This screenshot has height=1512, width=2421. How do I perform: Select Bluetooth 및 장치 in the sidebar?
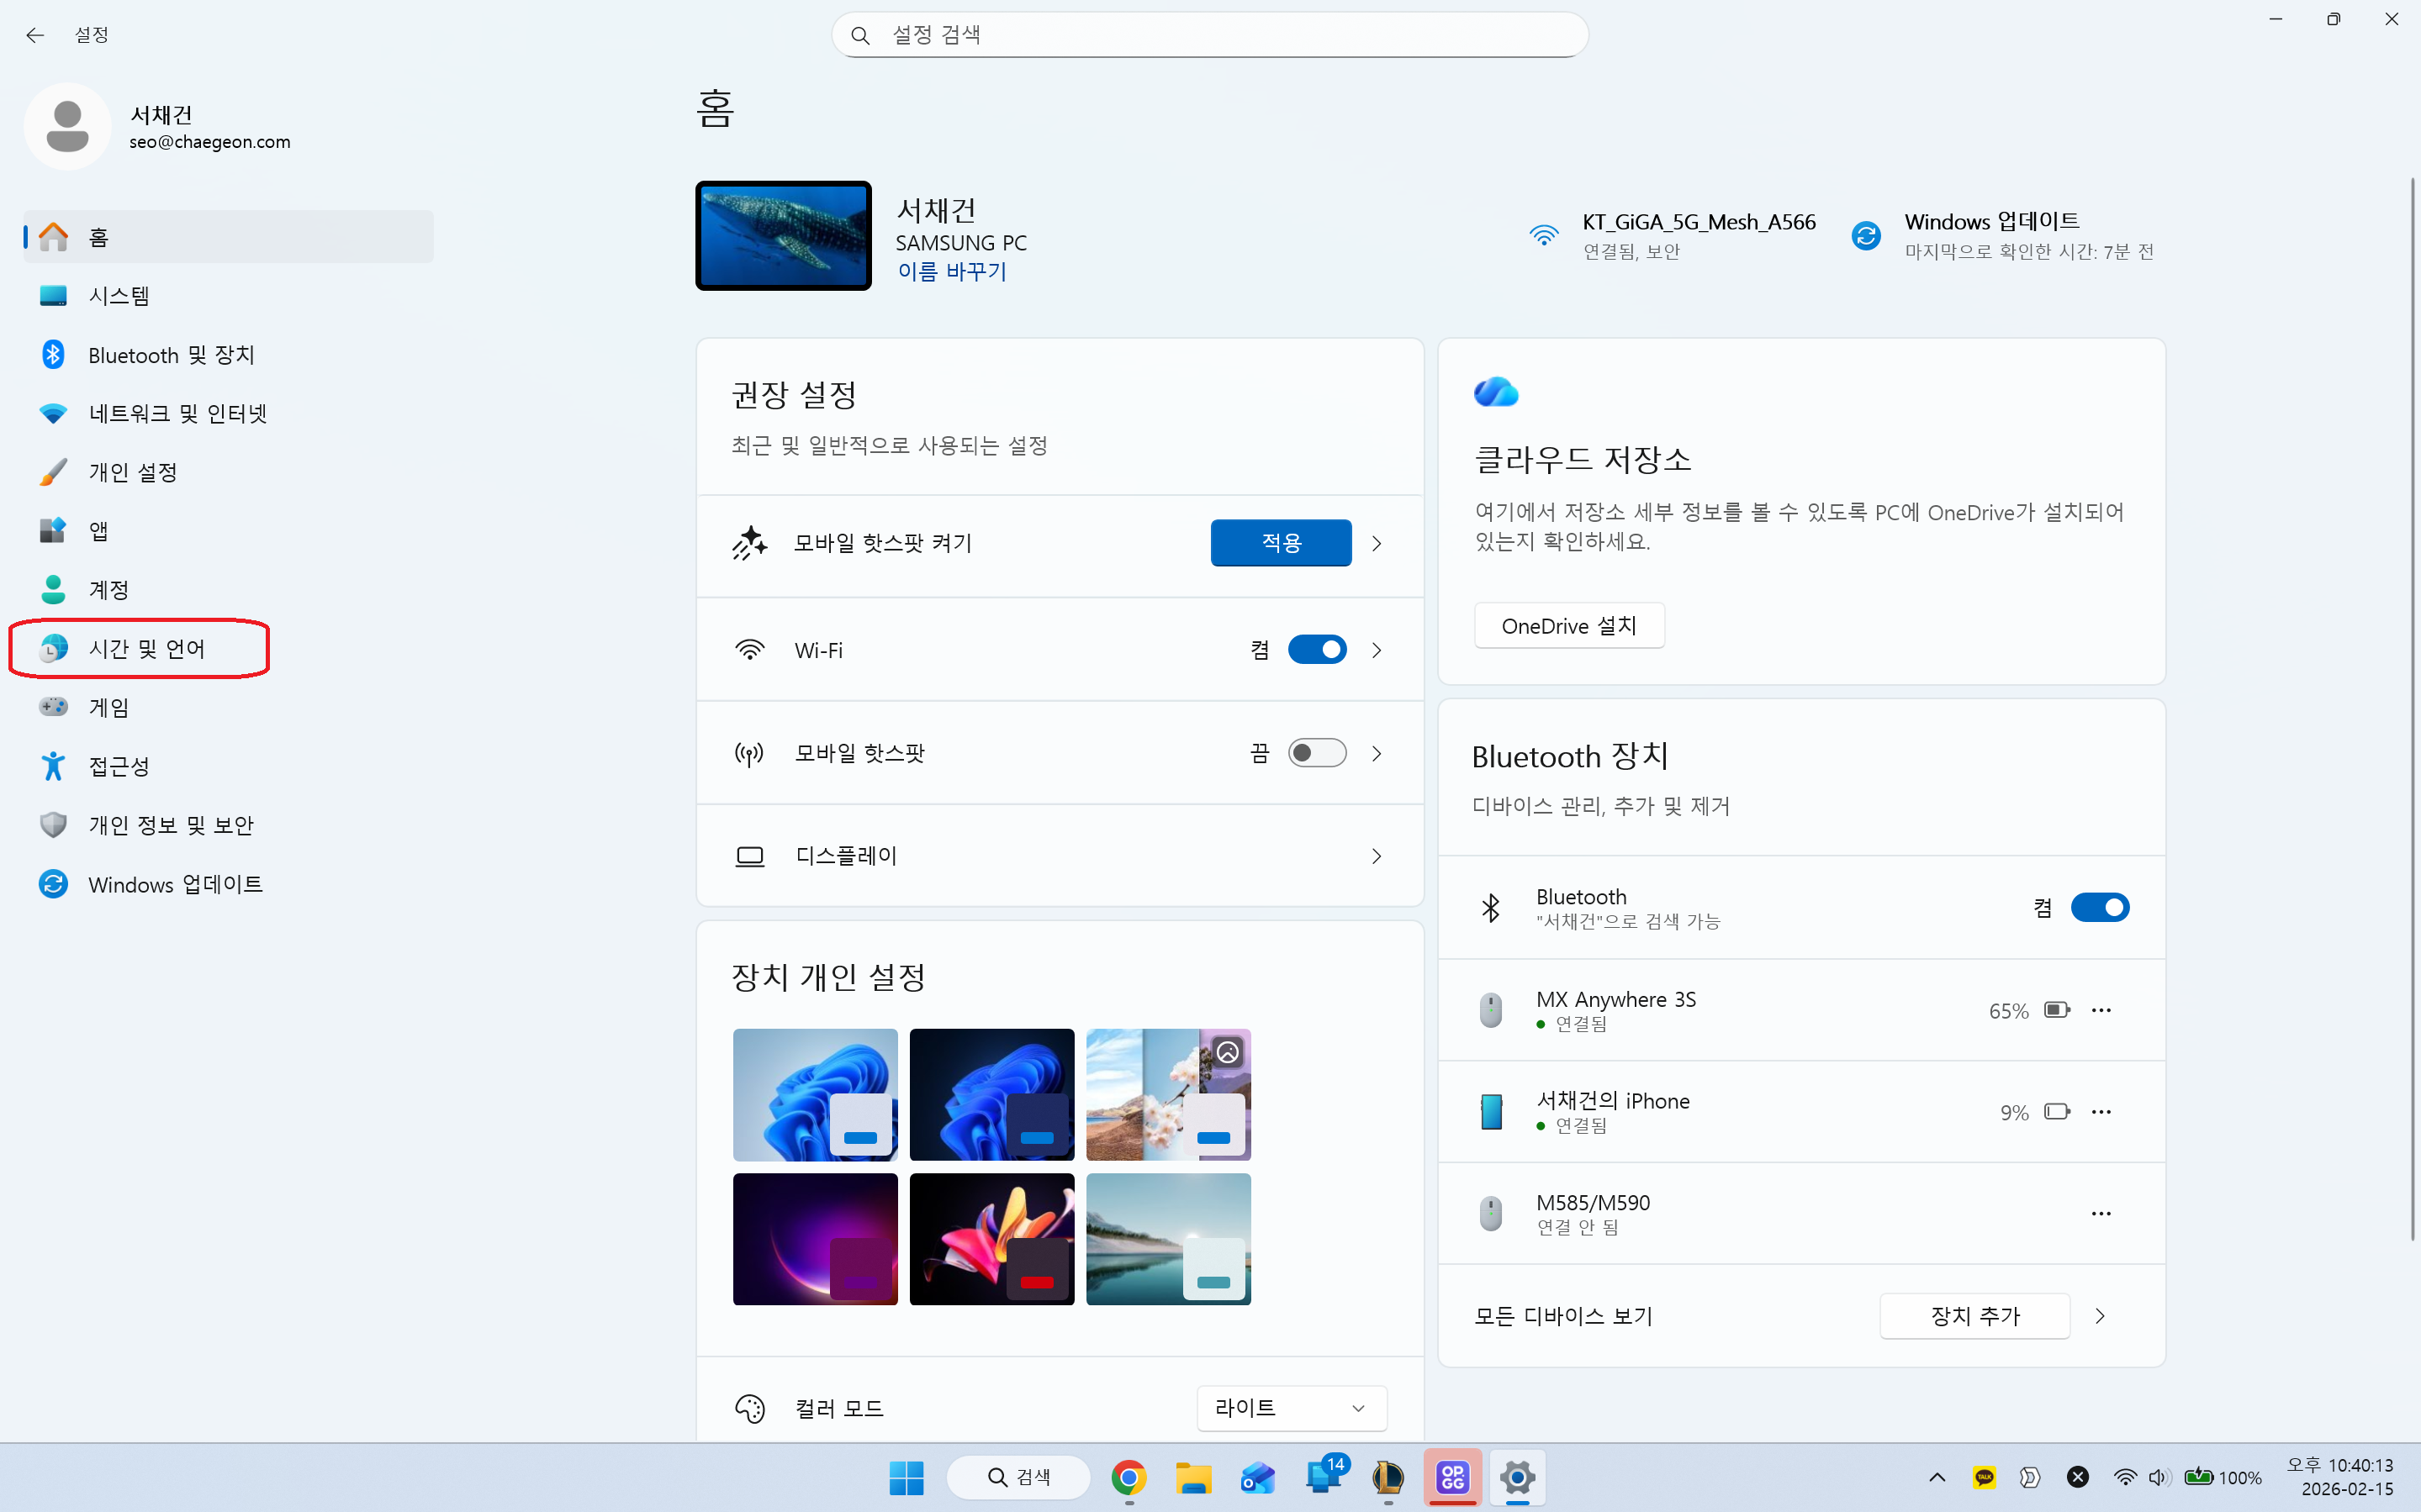(174, 354)
